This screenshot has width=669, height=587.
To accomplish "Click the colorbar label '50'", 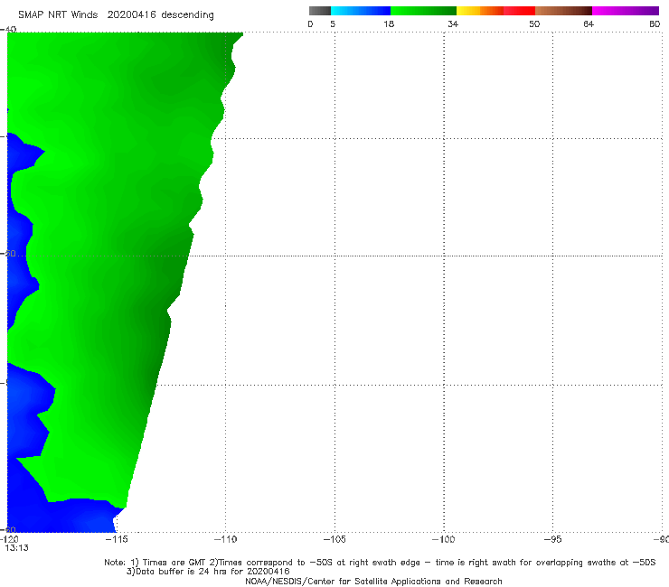I will coord(534,23).
